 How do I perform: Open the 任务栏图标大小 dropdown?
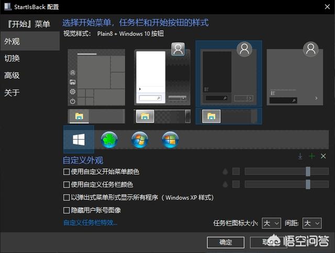(272, 223)
